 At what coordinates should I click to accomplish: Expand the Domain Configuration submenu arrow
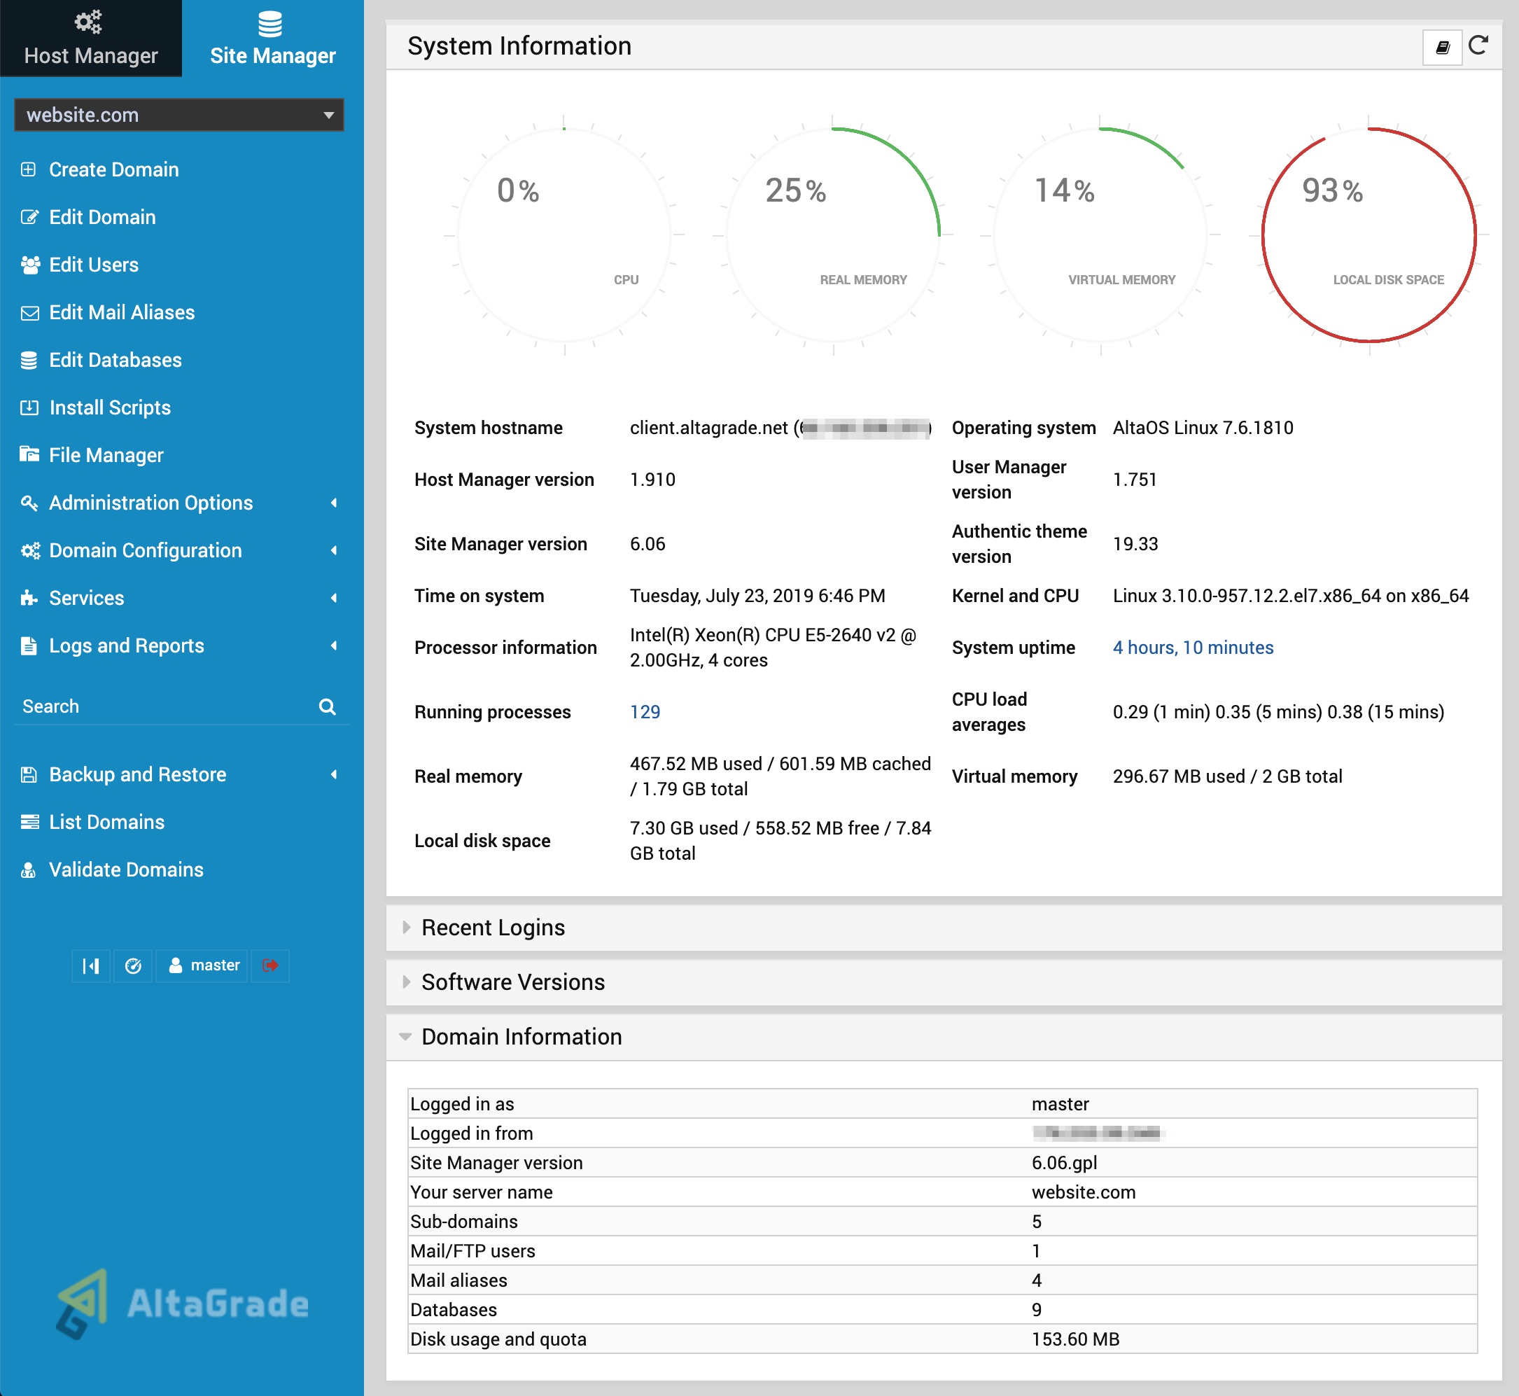(334, 551)
